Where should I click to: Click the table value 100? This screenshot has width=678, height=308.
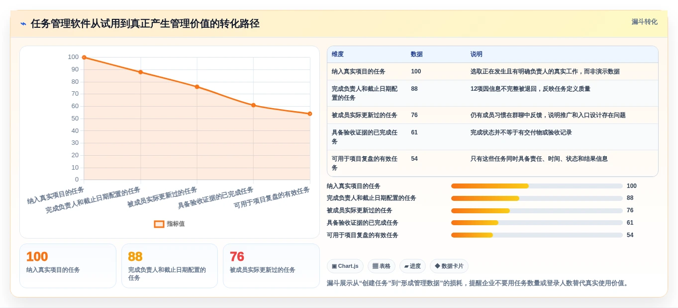(416, 71)
